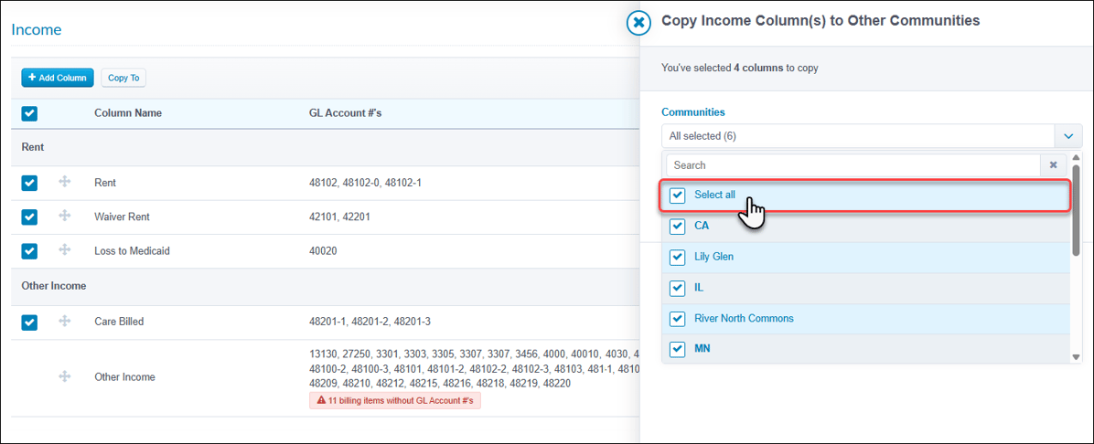Close the Copy Income Columns panel

click(638, 23)
